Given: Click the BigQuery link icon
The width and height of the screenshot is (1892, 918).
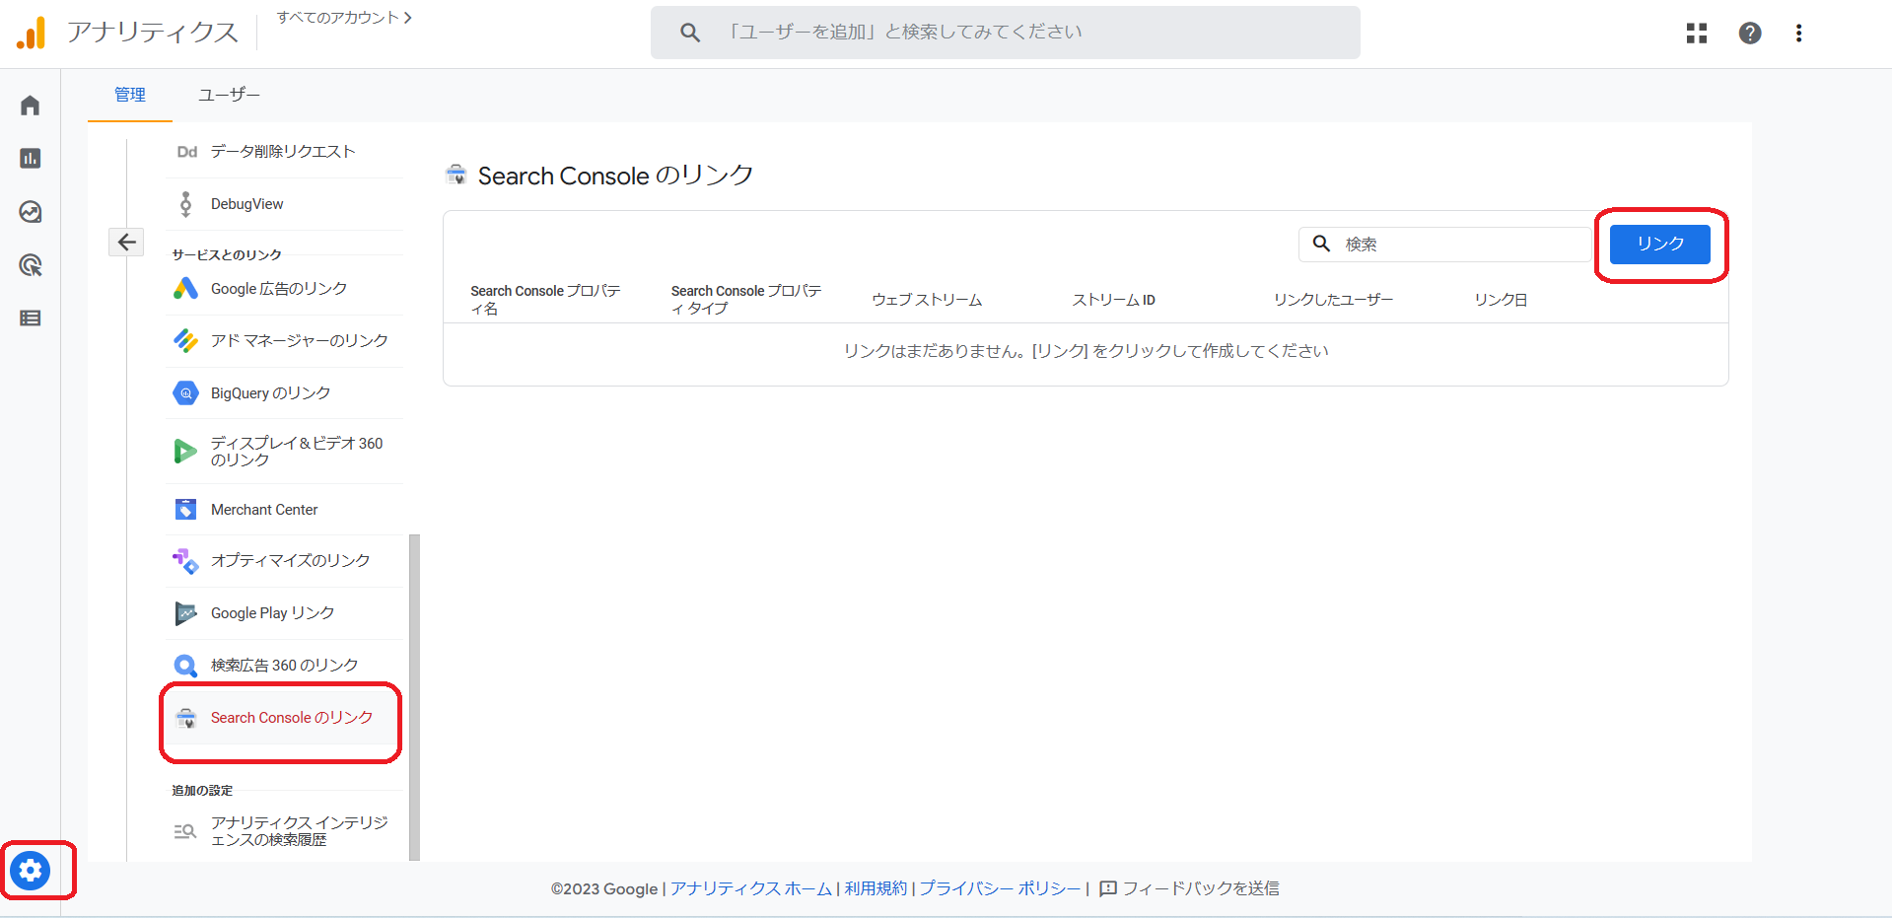Looking at the screenshot, I should [185, 393].
